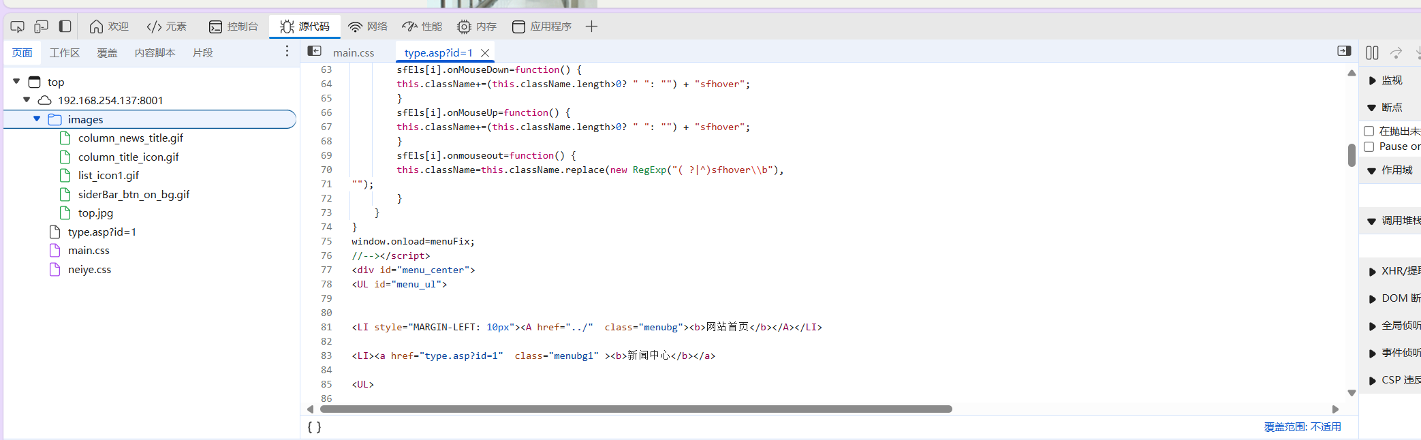
Task: Pause script execution icon
Action: pos(1372,52)
